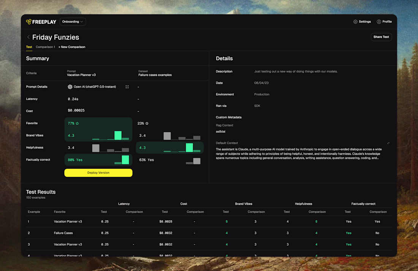Open the Profile user icon
418x271 pixels.
pos(379,22)
